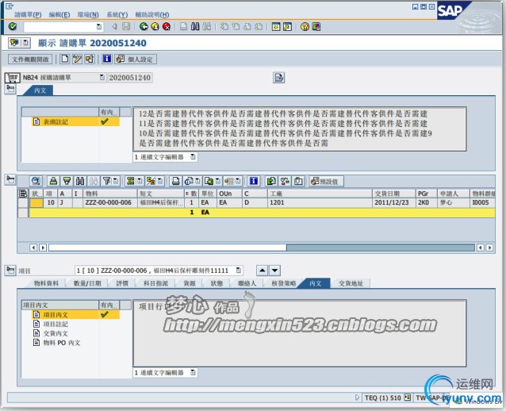This screenshot has width=506, height=411.
Task: Open the 輔助說明(H) menu
Action: point(152,14)
